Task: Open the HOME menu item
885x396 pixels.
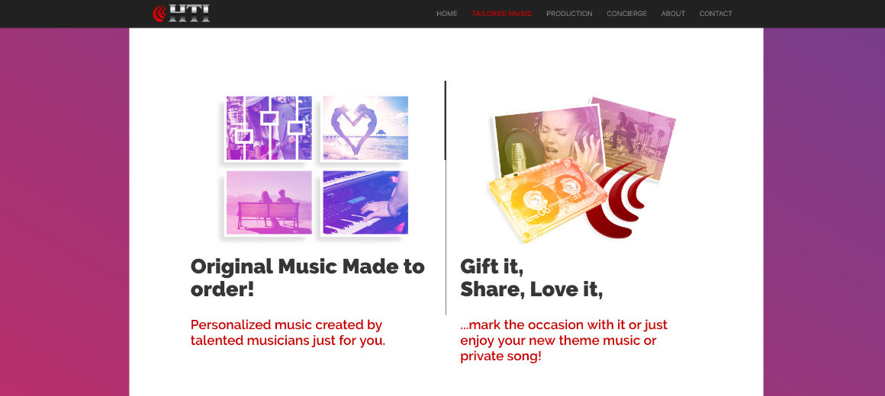Action: pos(446,14)
